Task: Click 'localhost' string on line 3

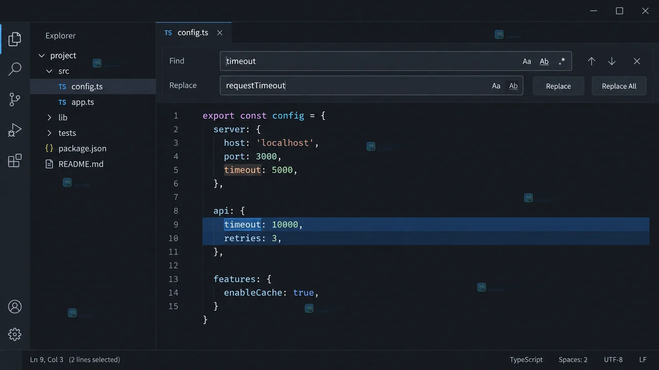Action: click(285, 143)
